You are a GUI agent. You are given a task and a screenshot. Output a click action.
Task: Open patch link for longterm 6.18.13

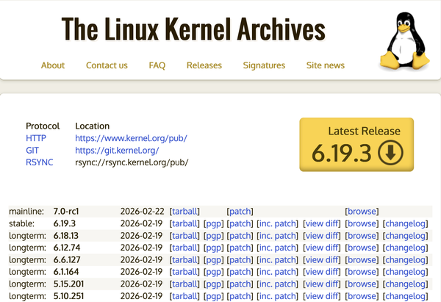coord(240,236)
